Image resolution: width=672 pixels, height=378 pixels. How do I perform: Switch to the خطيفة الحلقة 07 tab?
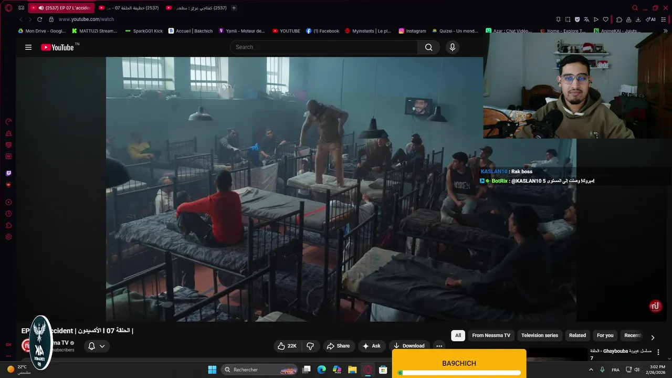click(129, 8)
